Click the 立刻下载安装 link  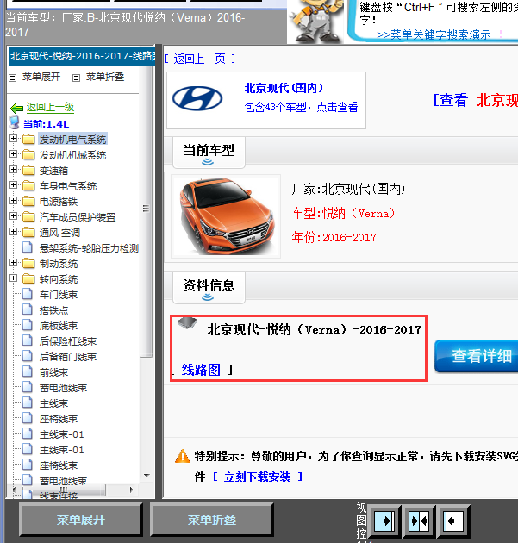click(257, 477)
